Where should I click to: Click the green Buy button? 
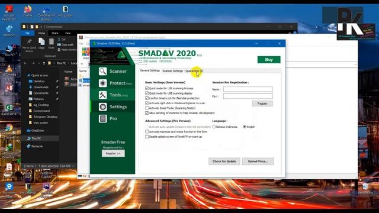point(269,60)
